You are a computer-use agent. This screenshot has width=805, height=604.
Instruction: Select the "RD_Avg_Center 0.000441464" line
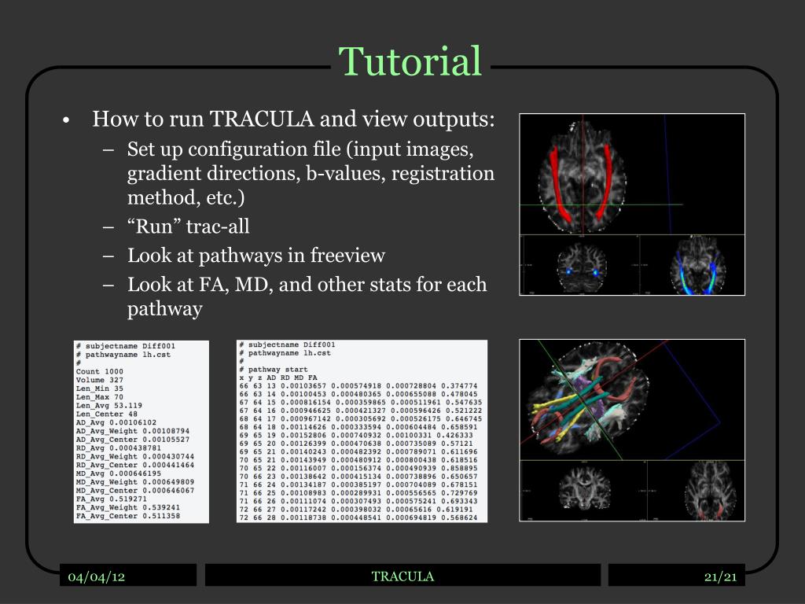tap(135, 465)
